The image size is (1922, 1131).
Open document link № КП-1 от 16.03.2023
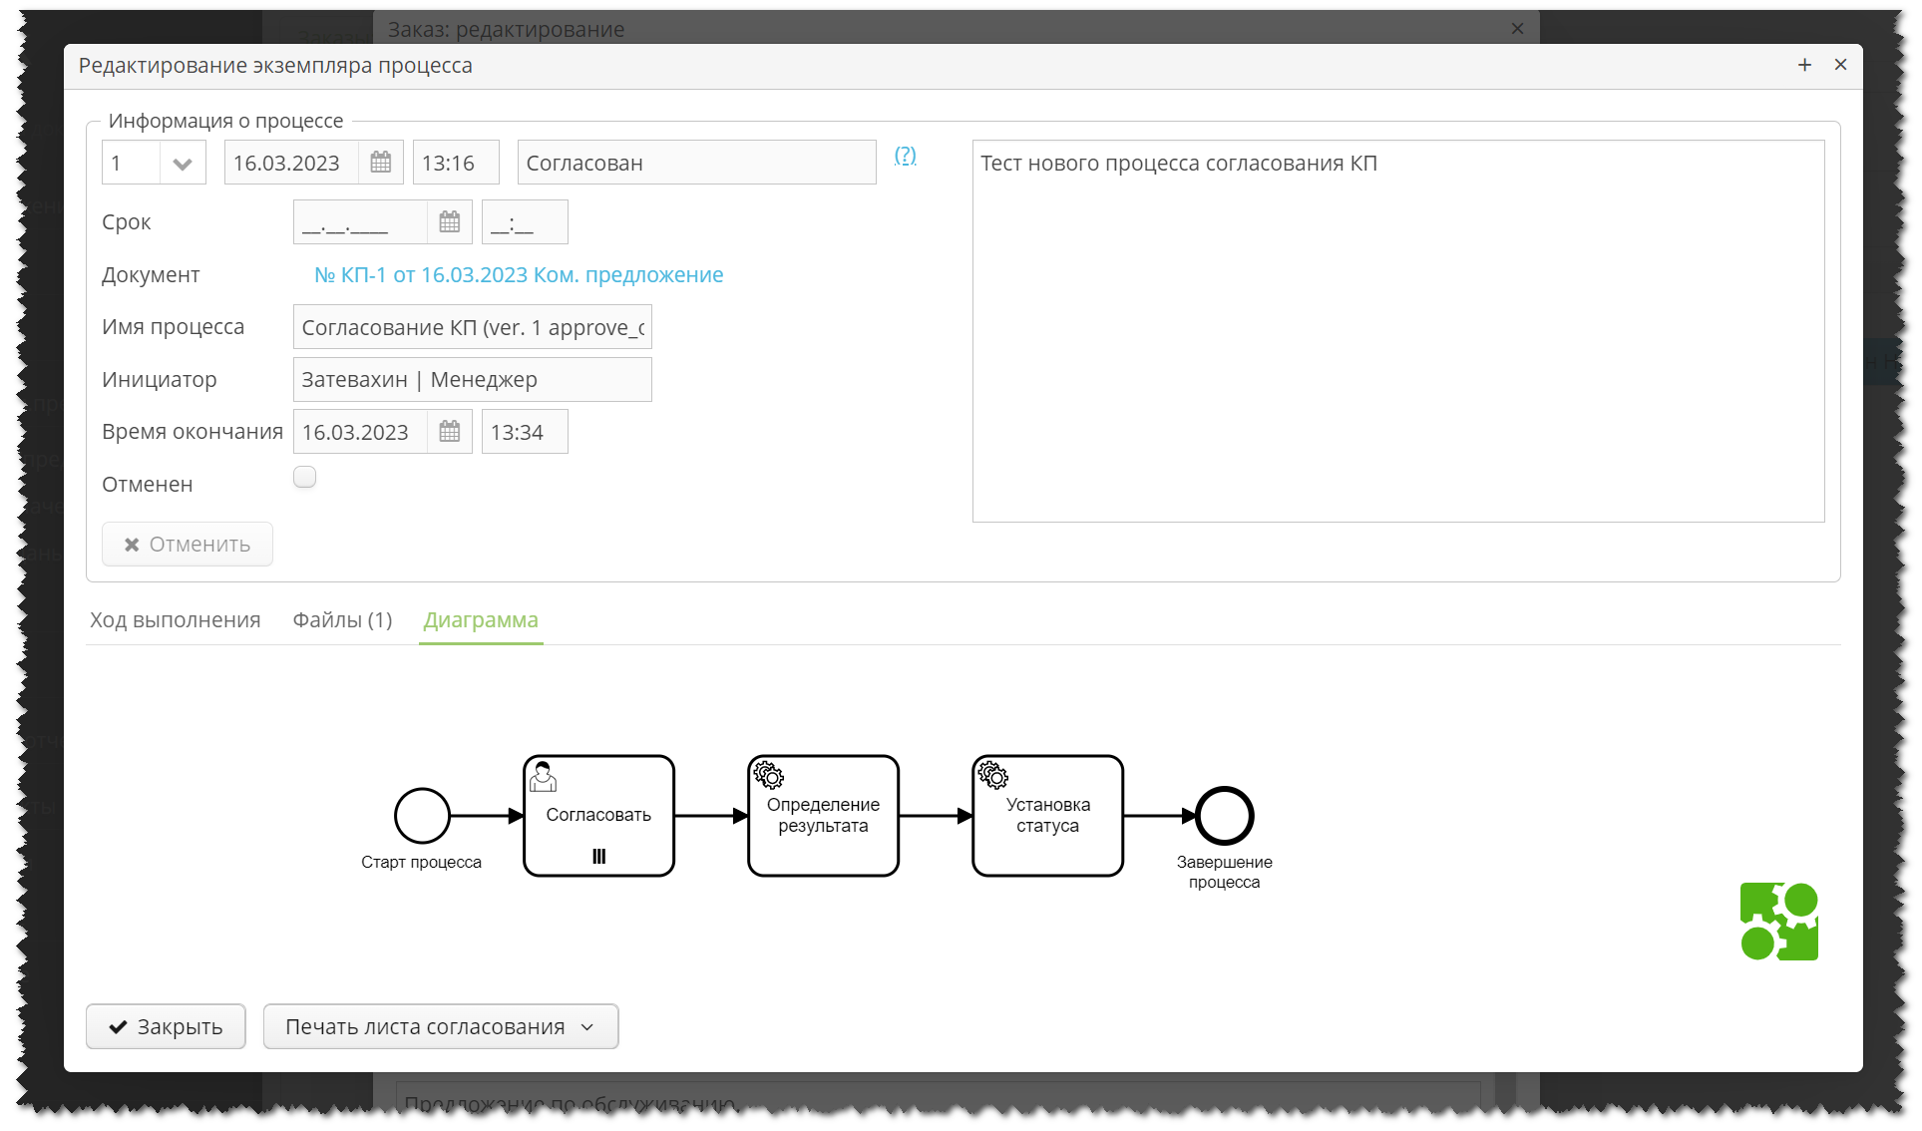click(518, 274)
